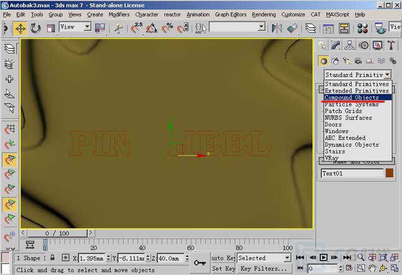This screenshot has height=275, width=402.
Task: Open the Graph Editors menu
Action: [230, 14]
